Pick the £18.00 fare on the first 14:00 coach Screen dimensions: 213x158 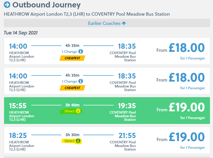(187, 48)
